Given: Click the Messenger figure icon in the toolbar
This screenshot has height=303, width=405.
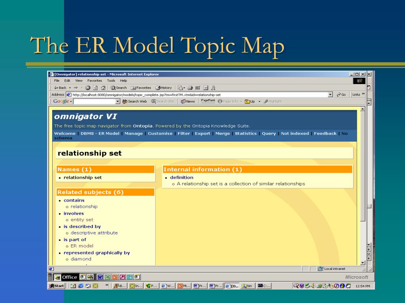Looking at the screenshot, I should point(213,88).
